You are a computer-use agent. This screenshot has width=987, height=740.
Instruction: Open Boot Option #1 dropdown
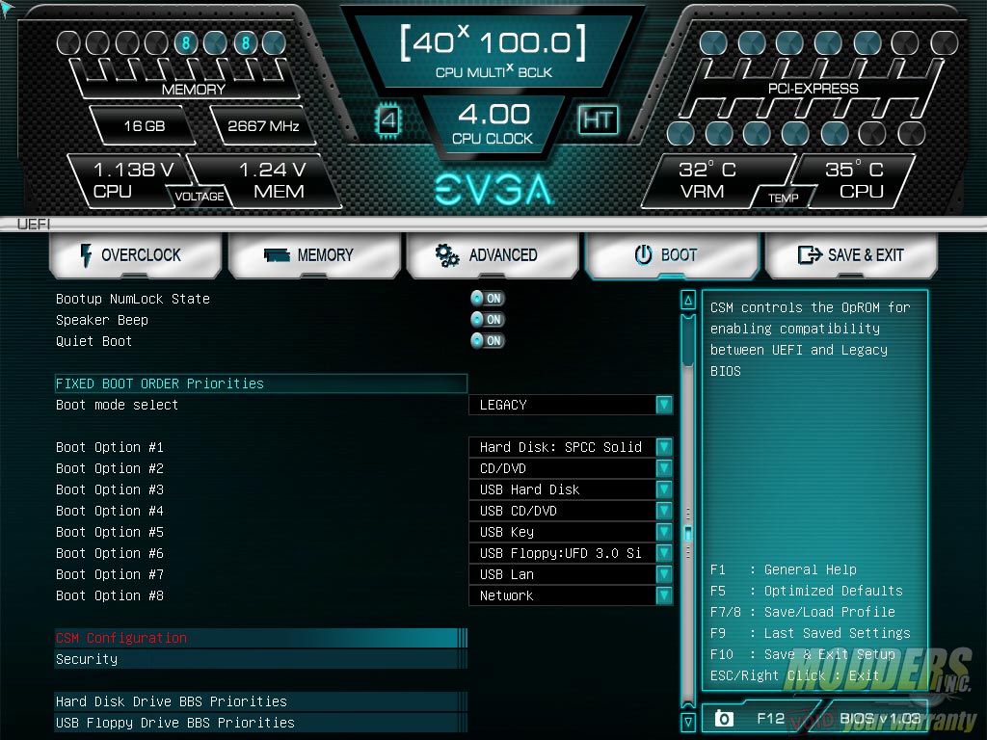[571, 447]
